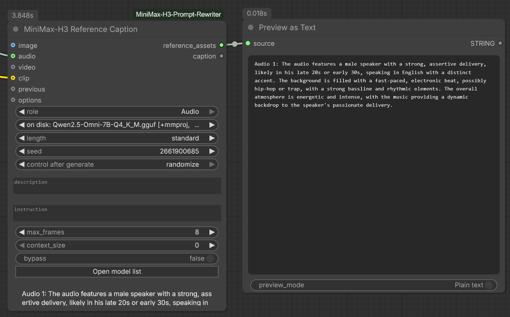
Task: Decrease context_size with the left arrow
Action: (x=22, y=245)
